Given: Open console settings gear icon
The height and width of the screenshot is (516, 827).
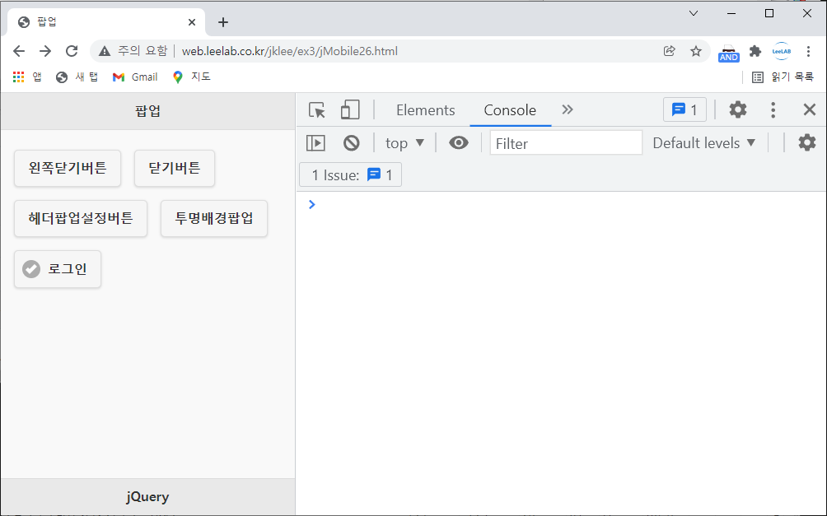Looking at the screenshot, I should point(807,143).
